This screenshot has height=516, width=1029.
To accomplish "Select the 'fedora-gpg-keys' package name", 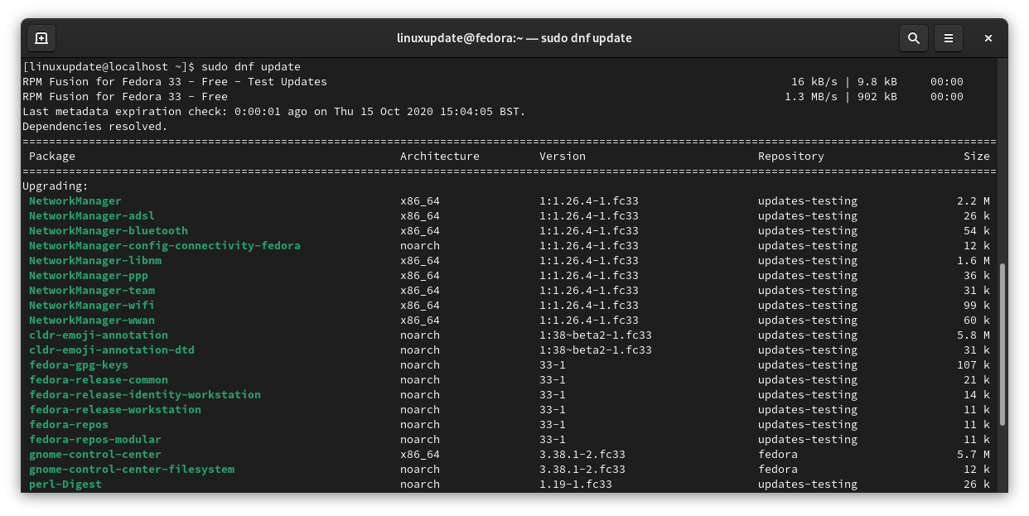I will click(x=79, y=364).
